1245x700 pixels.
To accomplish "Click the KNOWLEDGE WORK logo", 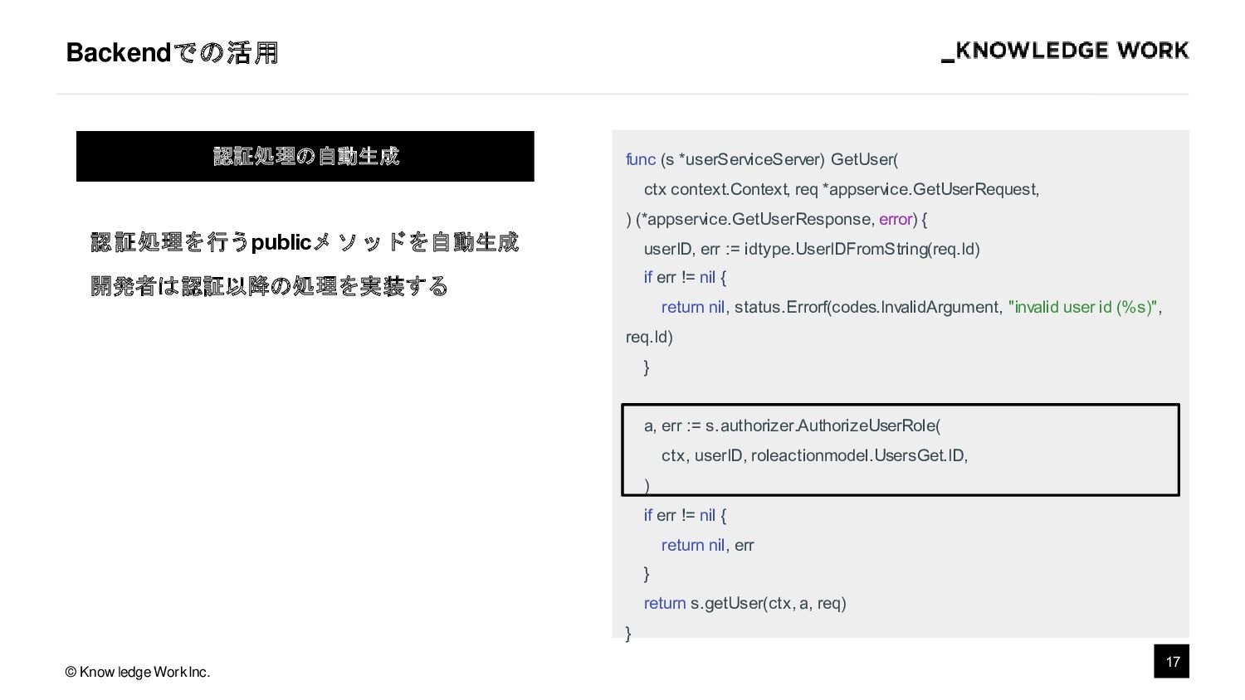I will tap(1065, 51).
